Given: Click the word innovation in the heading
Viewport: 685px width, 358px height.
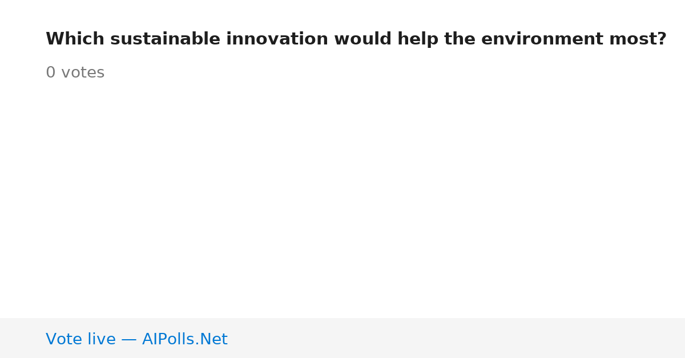Looking at the screenshot, I should pyautogui.click(x=277, y=39).
